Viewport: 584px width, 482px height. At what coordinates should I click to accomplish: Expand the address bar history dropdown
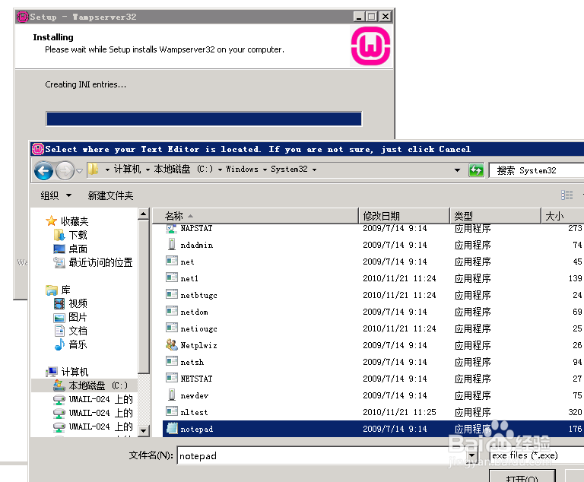457,170
